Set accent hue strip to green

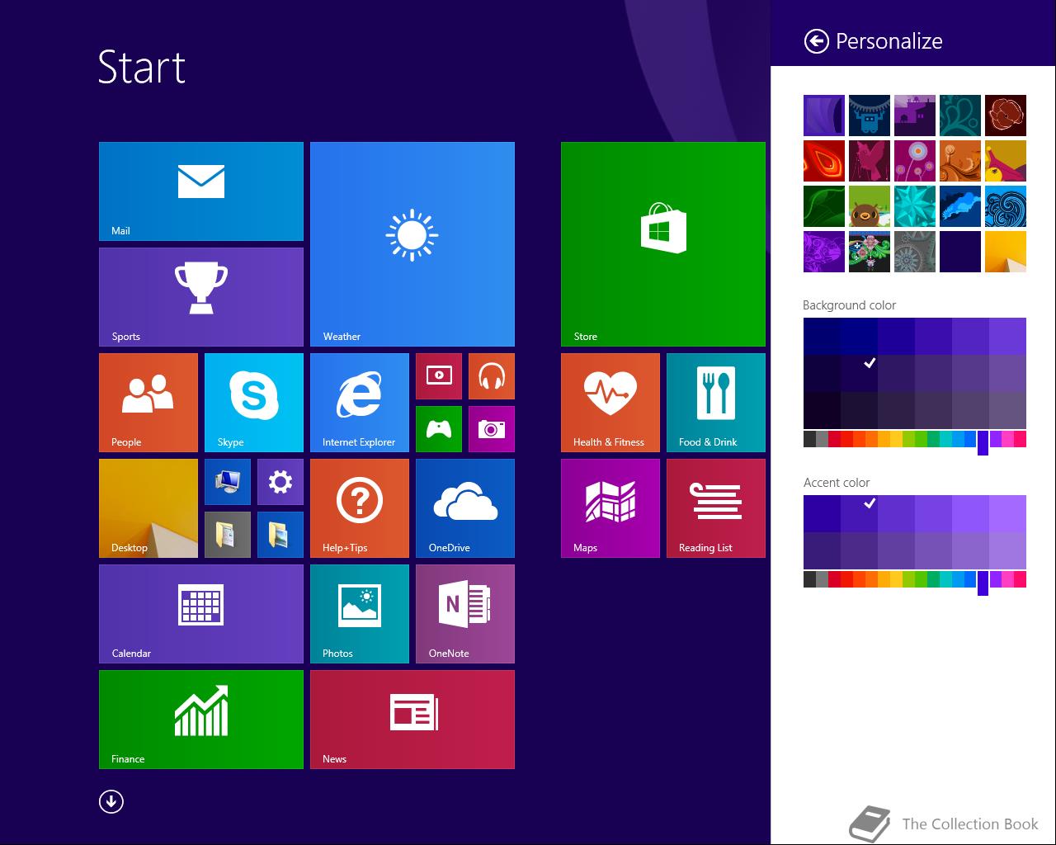pyautogui.click(x=921, y=579)
